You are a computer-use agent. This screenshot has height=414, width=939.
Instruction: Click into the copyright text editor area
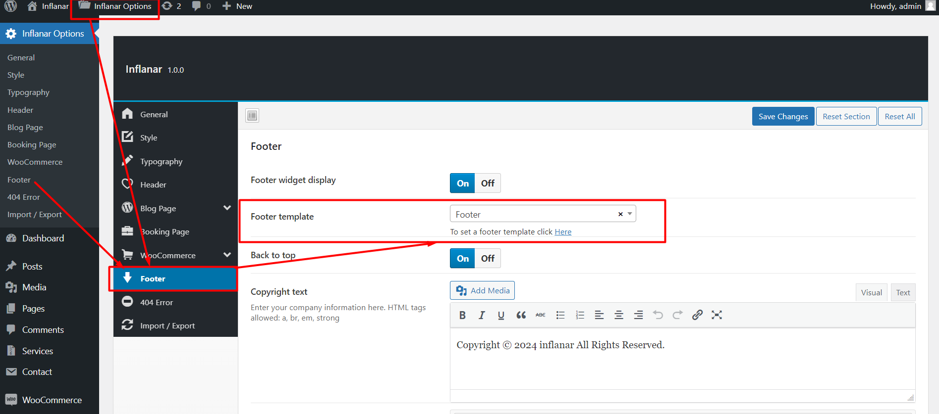[x=682, y=359]
